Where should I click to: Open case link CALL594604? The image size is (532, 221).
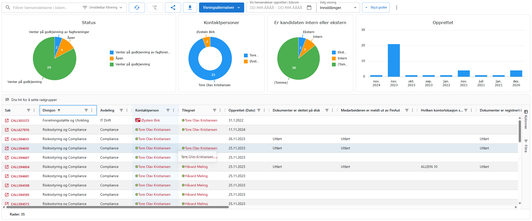[20, 167]
